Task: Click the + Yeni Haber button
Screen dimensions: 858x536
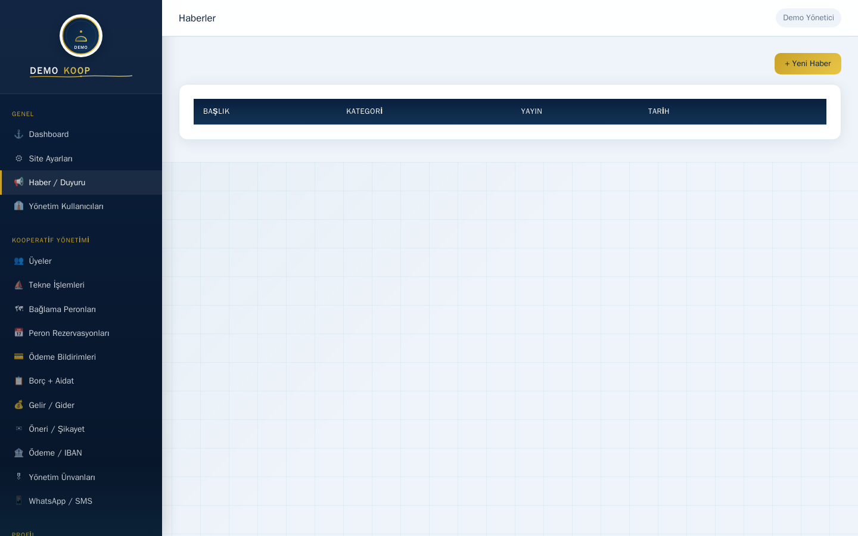Action: 807,64
